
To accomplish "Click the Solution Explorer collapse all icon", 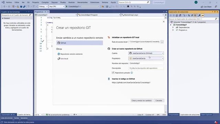I will tap(192, 15).
